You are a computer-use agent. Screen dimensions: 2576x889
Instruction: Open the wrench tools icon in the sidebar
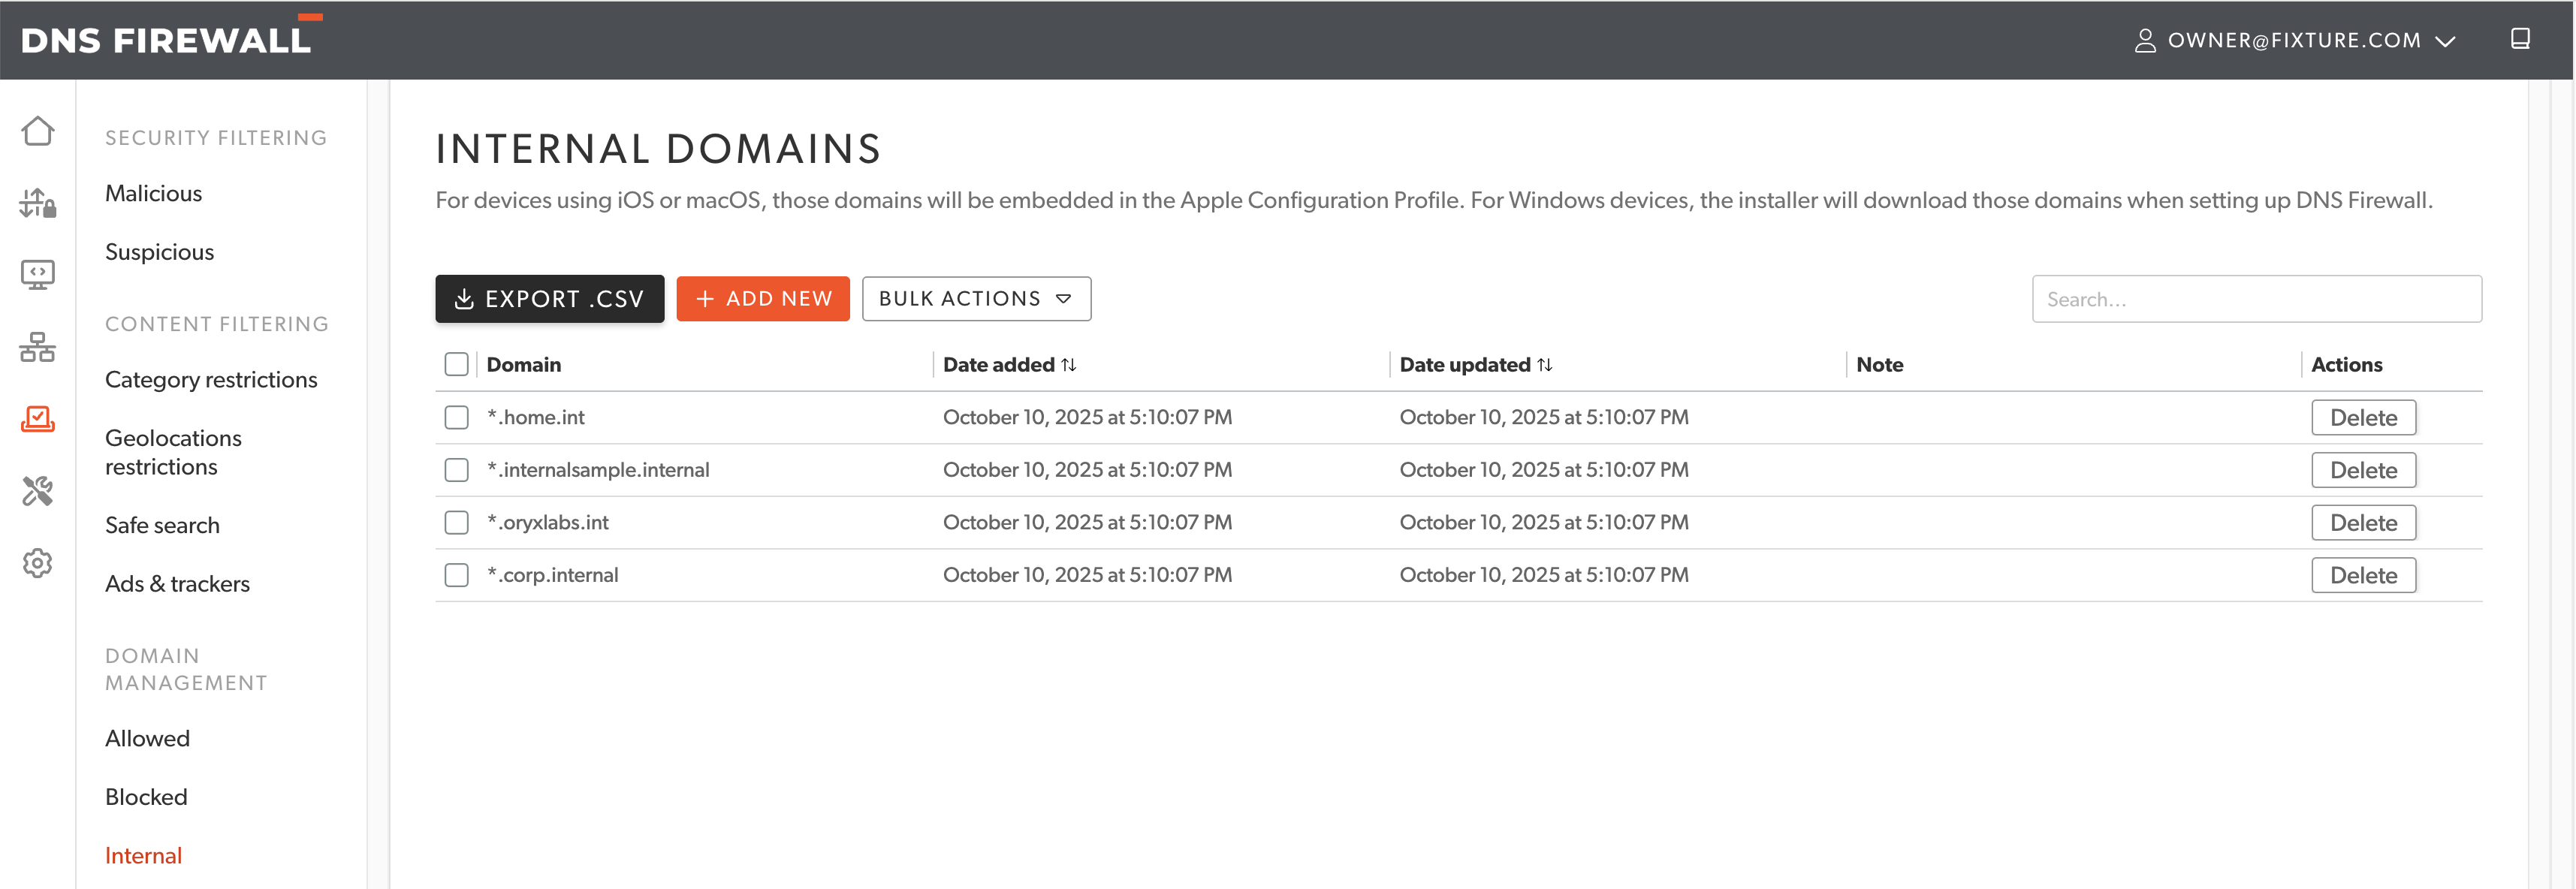pos(38,491)
